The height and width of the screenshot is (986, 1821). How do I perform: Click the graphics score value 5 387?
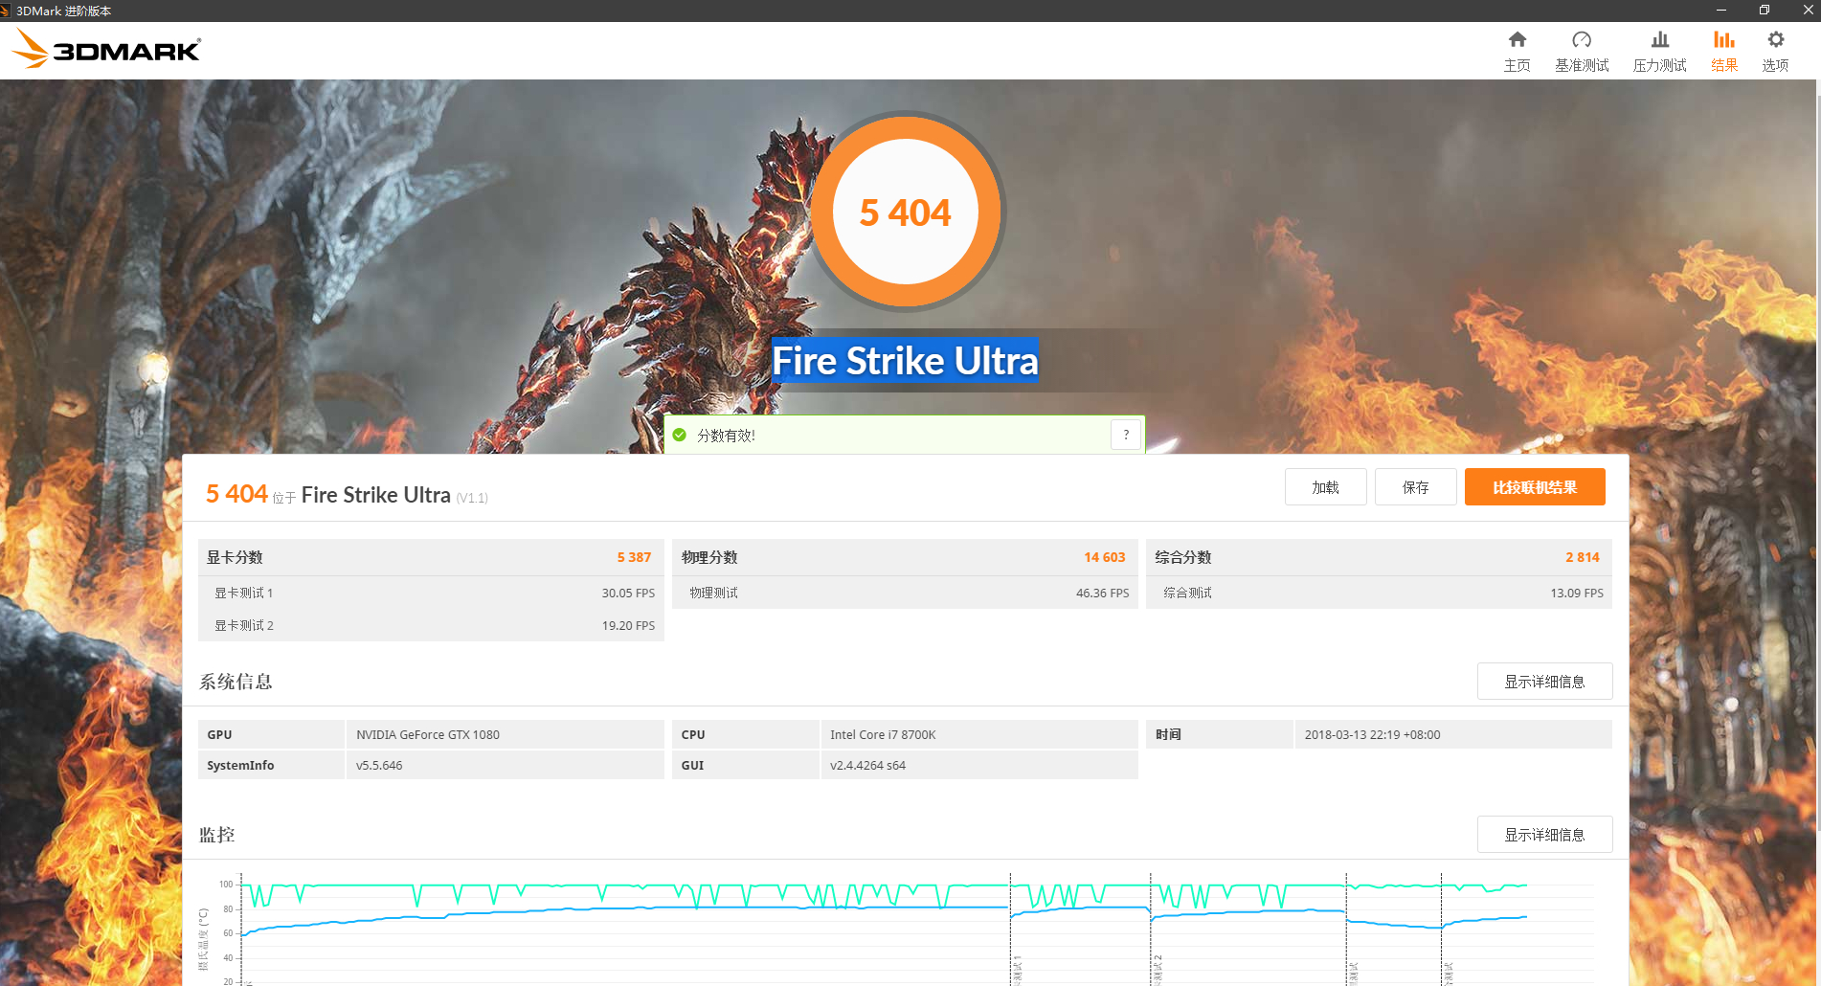click(634, 557)
